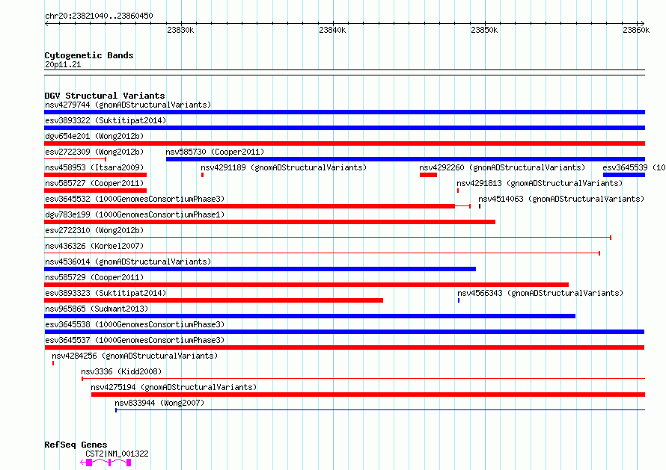Click the nsv4291189 gnomAD variant label
This screenshot has width=666, height=470.
[x=284, y=167]
